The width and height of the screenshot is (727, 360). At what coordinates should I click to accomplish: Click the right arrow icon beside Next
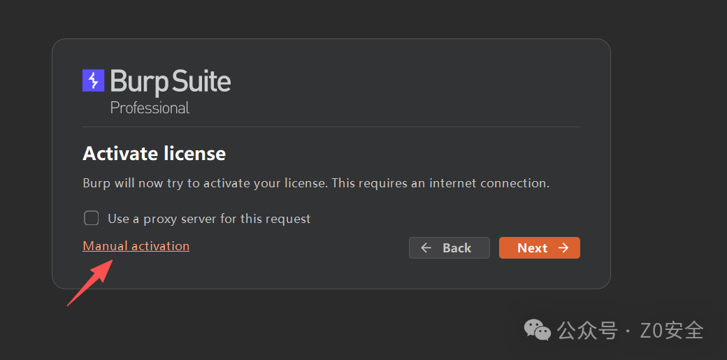[x=563, y=247]
